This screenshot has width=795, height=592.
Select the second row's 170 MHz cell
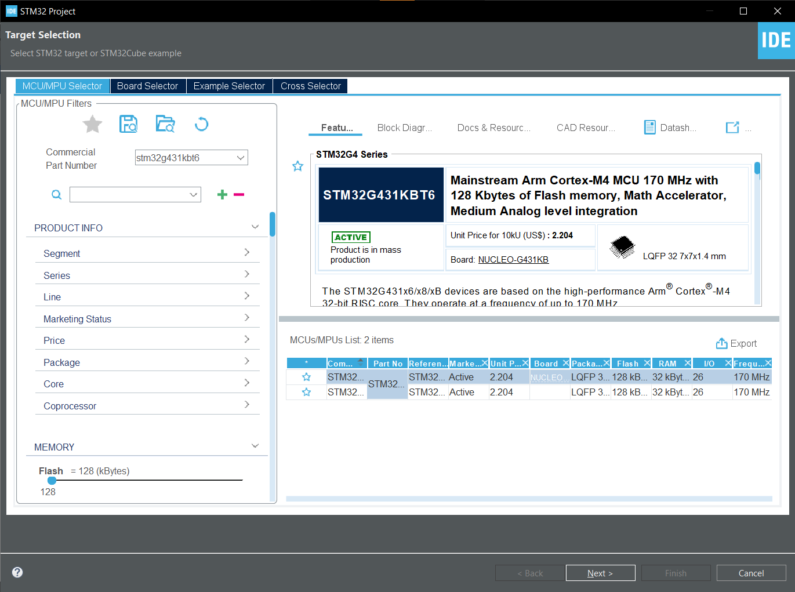[752, 392]
